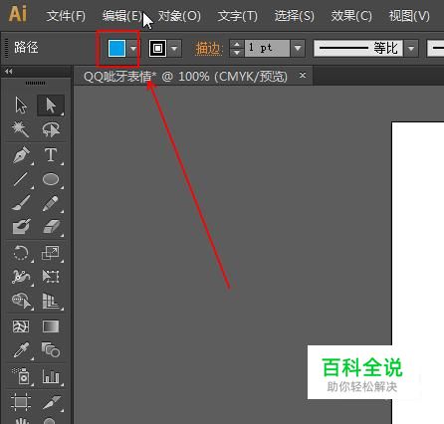Image resolution: width=444 pixels, height=424 pixels.
Task: Select the Blend tool
Action: [51, 350]
